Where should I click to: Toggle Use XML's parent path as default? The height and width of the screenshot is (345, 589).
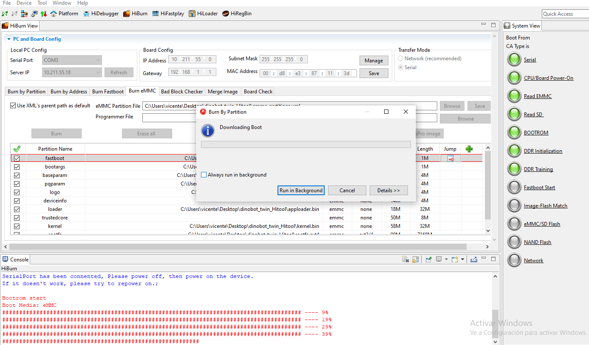13,106
